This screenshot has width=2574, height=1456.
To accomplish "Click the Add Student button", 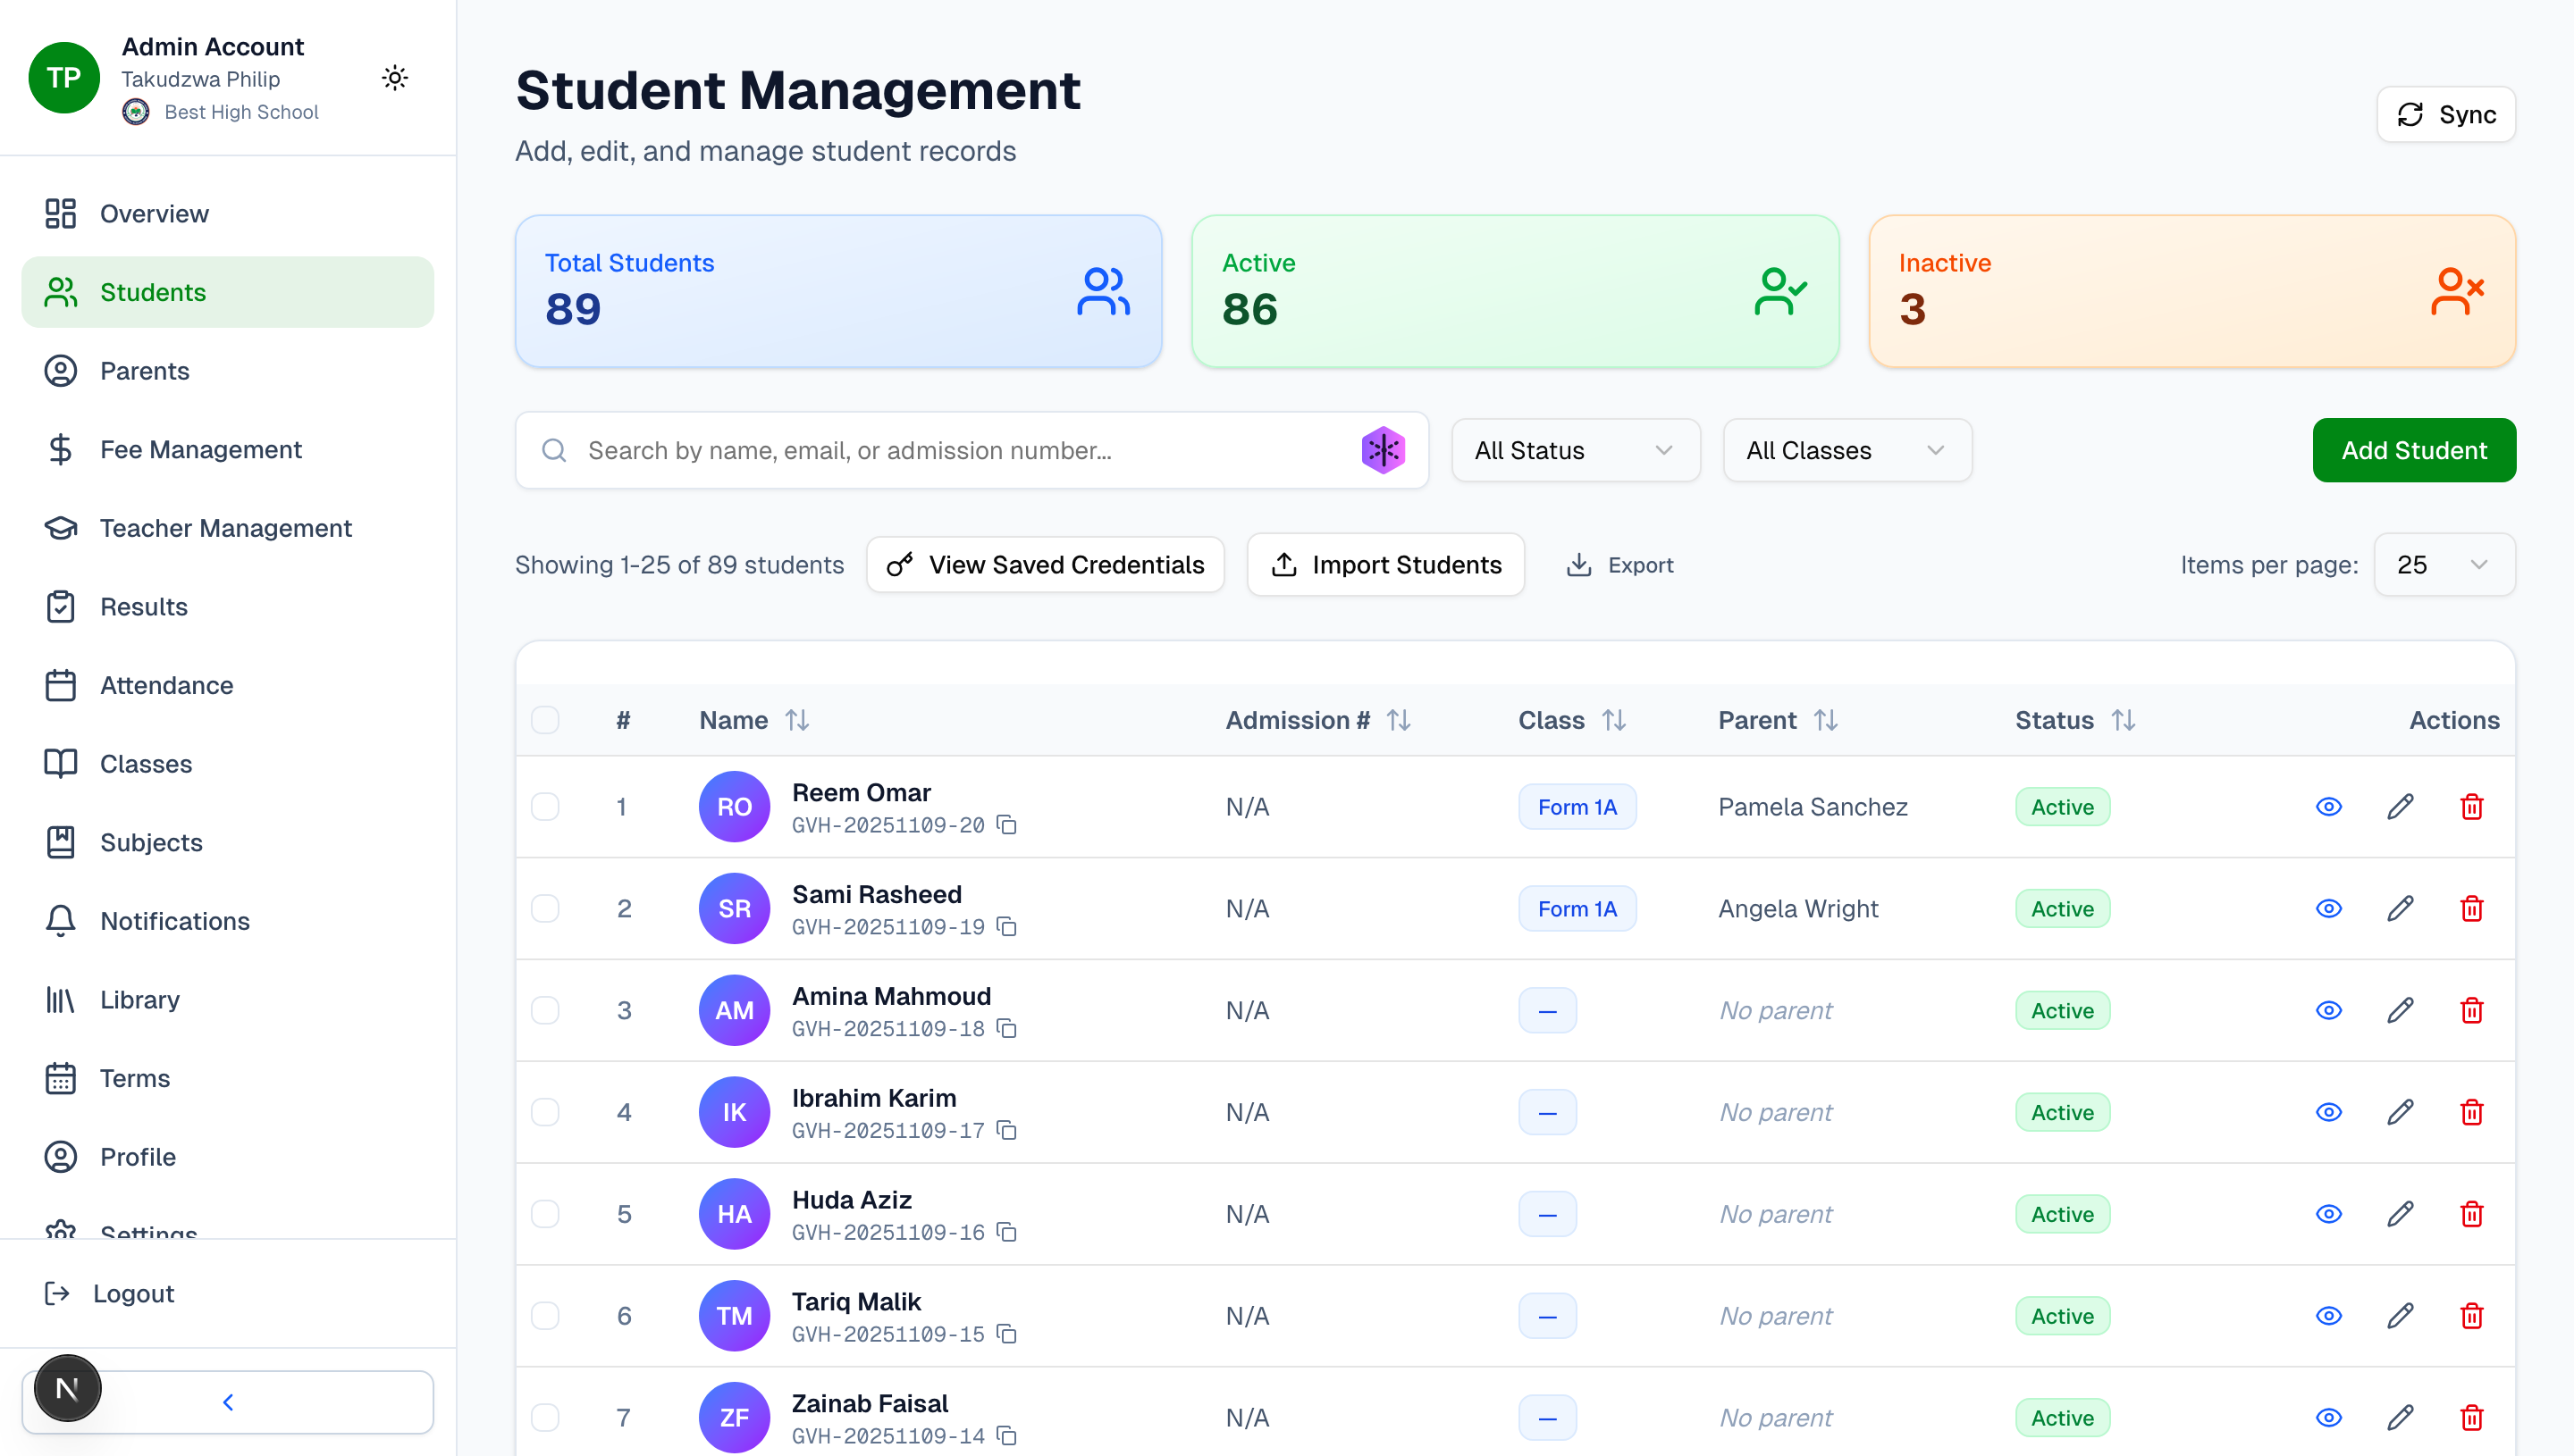I will pos(2413,450).
